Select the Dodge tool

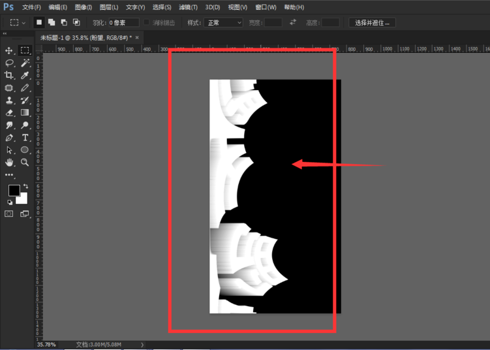[x=25, y=125]
